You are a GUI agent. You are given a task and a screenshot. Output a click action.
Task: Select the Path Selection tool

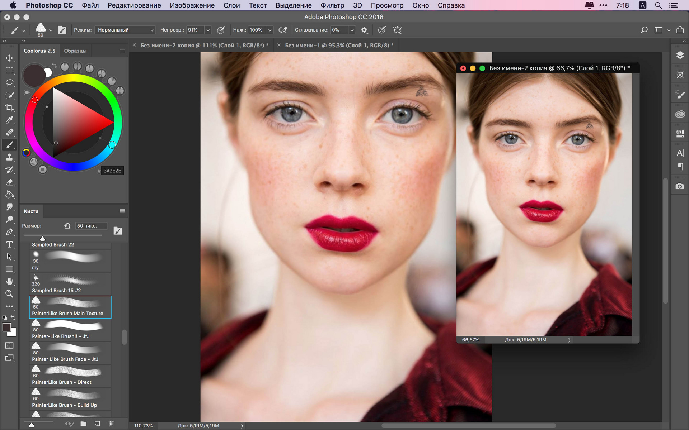coord(10,257)
